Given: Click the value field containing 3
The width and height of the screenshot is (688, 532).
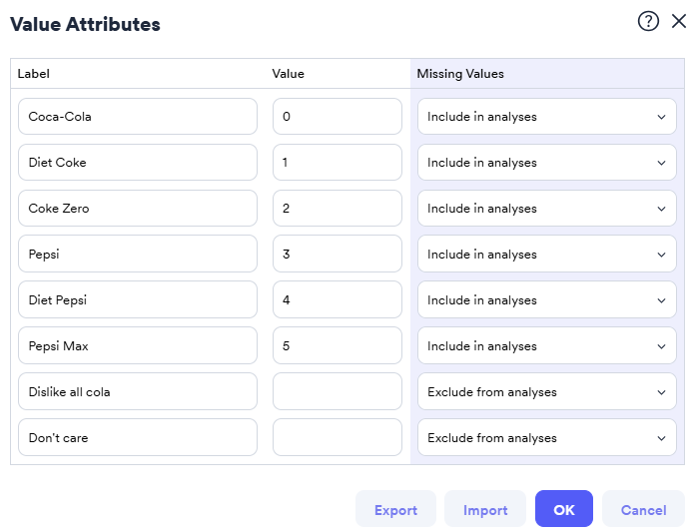Looking at the screenshot, I should 338,255.
